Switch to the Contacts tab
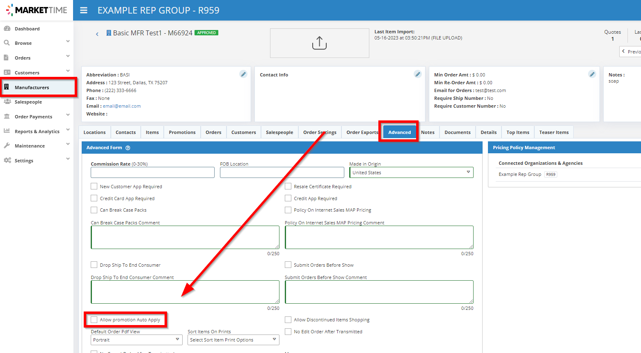This screenshot has height=353, width=641. (x=126, y=132)
